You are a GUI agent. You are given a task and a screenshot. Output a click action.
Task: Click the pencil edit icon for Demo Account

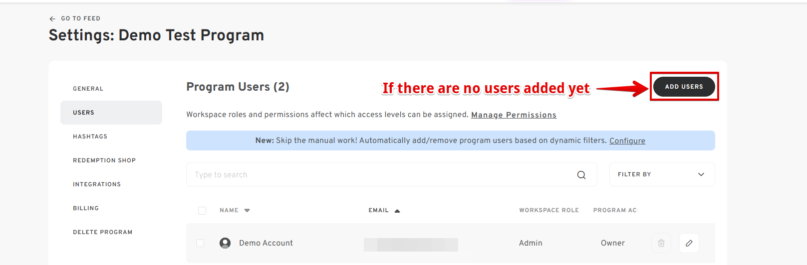pos(689,243)
